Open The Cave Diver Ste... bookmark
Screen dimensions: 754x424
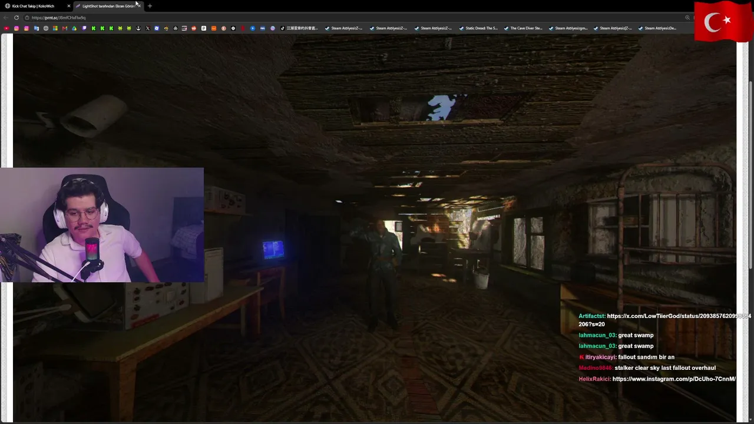[x=523, y=28]
